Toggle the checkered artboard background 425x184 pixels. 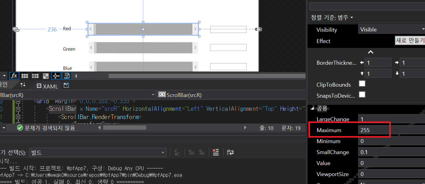(x=46, y=76)
